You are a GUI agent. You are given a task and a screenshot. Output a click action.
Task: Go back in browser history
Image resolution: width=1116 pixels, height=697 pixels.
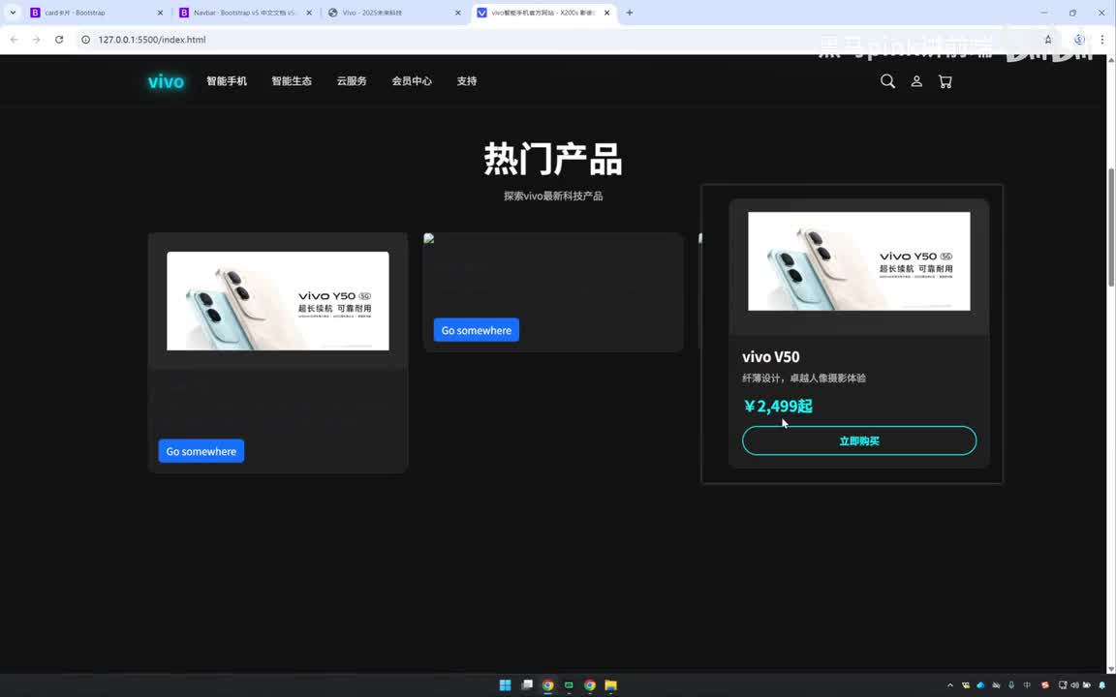pos(15,40)
